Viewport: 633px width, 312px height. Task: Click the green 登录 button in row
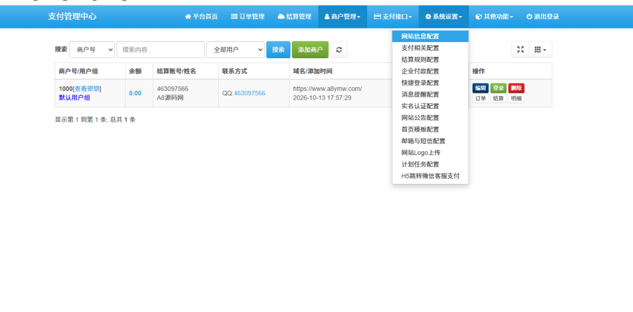[x=498, y=88]
